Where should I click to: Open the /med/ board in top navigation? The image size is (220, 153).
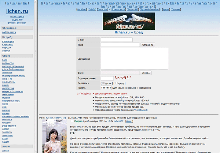pyautogui.click(x=111, y=3)
